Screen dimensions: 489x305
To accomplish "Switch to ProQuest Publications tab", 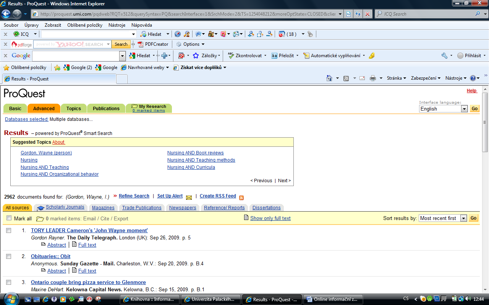I will point(106,108).
